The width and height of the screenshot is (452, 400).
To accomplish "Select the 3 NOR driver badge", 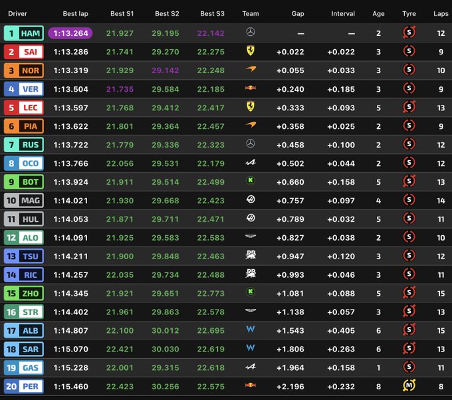I will click(x=24, y=70).
